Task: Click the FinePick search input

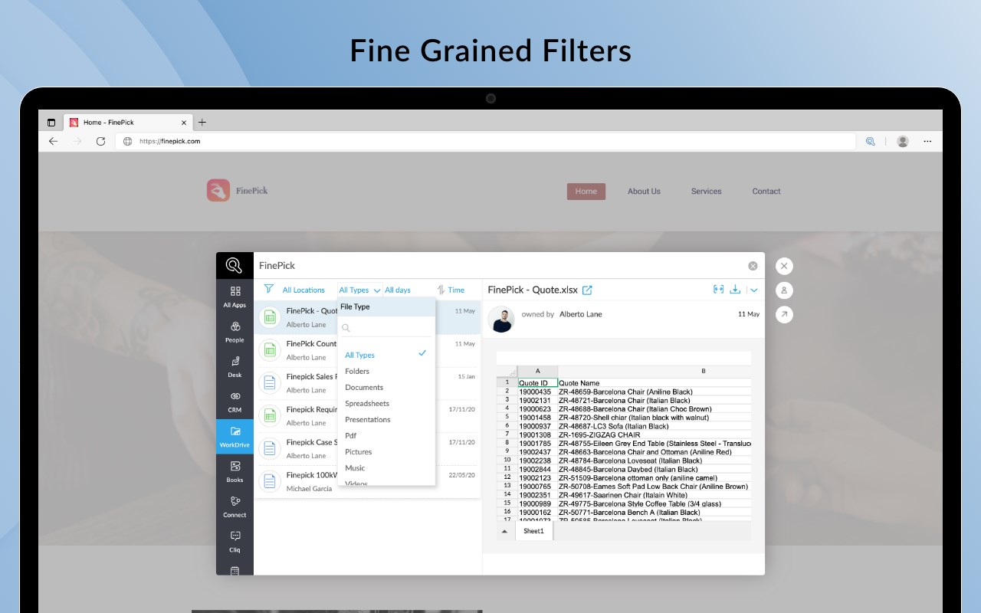Action: click(500, 266)
